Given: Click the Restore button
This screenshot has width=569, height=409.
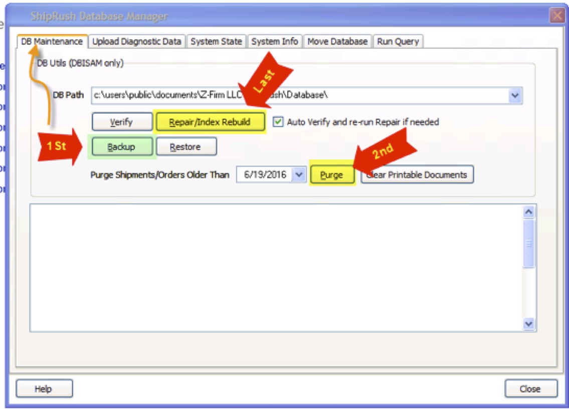Looking at the screenshot, I should pos(186,147).
